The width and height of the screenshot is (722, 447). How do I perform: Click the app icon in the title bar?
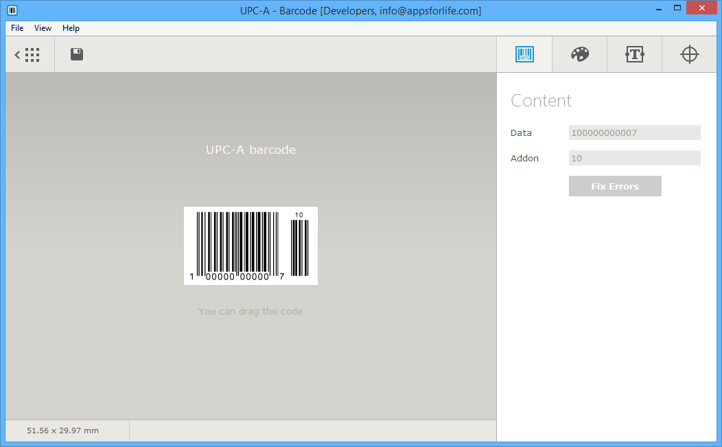coord(11,8)
